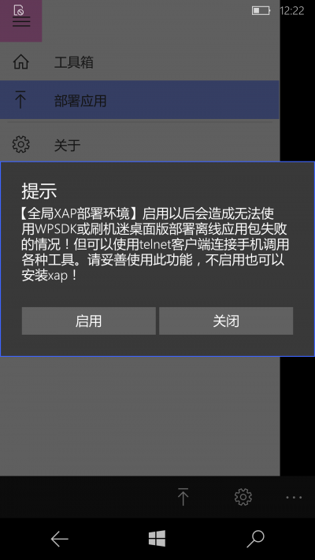This screenshot has width=315, height=560.
Task: Click the home icon beside 工具箱
Action: coord(21,62)
